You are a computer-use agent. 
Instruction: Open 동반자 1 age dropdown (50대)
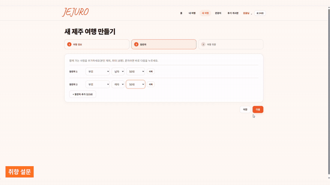point(136,71)
